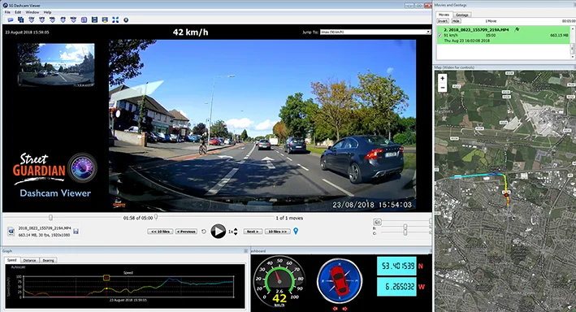Open the File menu

pos(7,12)
